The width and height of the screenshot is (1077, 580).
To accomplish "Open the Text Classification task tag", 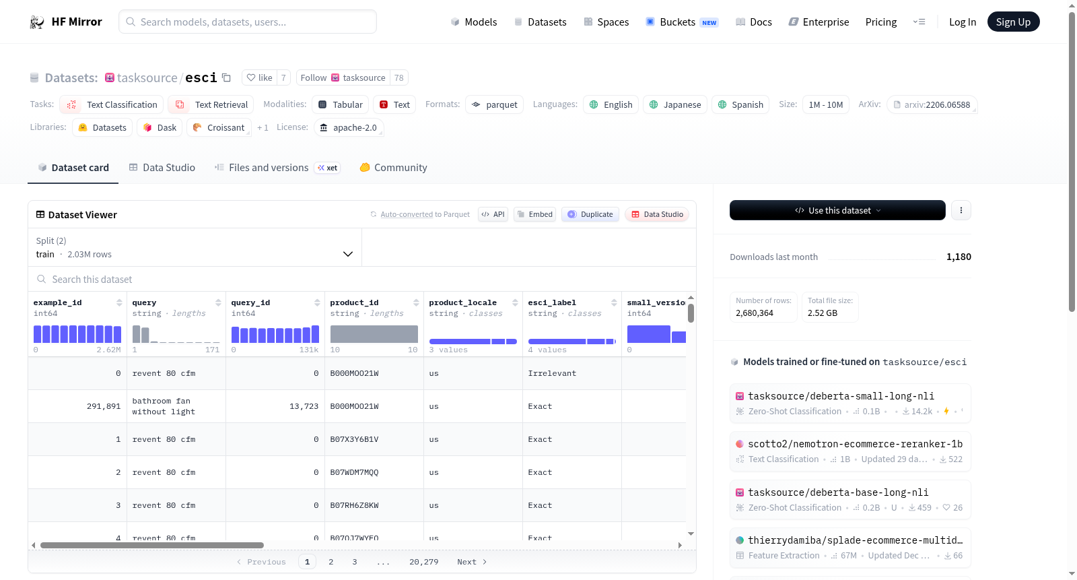I will [112, 104].
